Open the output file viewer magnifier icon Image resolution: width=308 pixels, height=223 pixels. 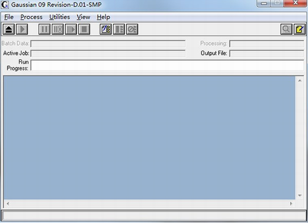pyautogui.click(x=287, y=29)
